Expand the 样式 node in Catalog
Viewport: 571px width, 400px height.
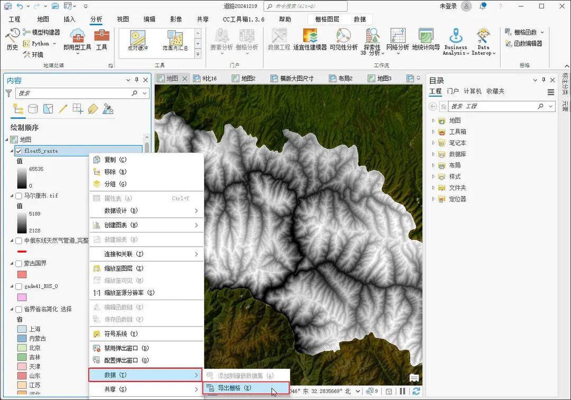[x=433, y=176]
